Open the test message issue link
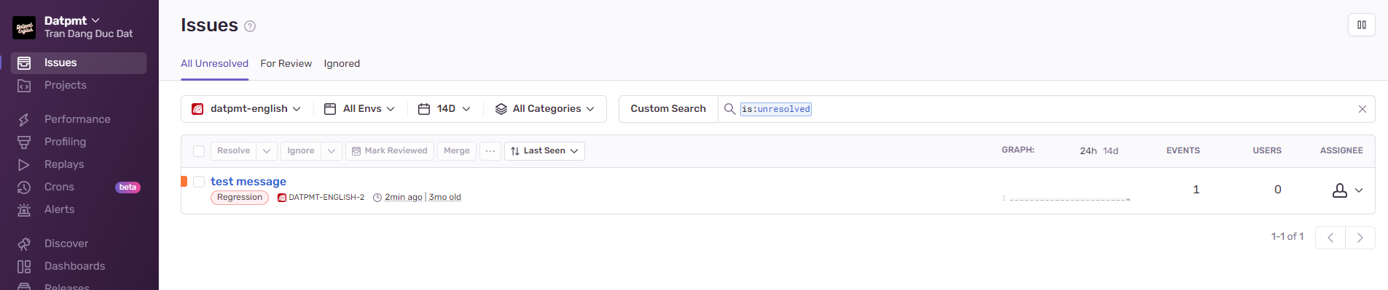Viewport: 1388px width, 290px height. [248, 182]
